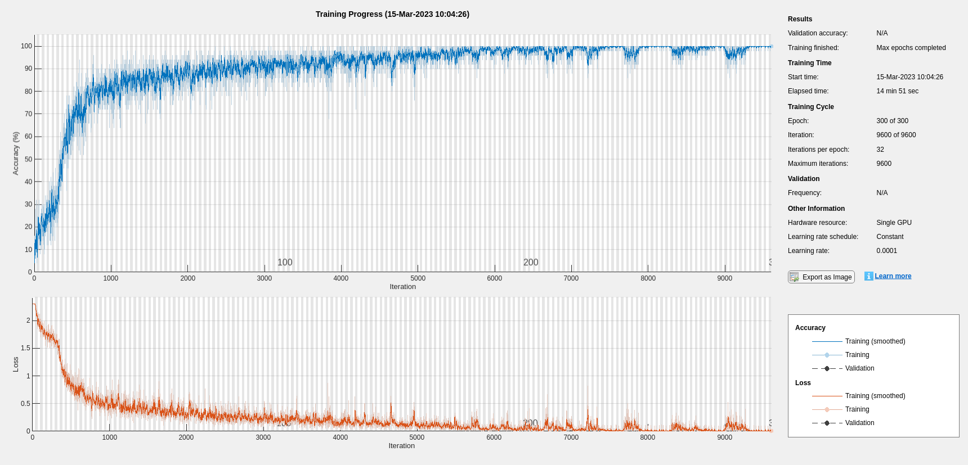
Task: Click the epoch 200 marker in accuracy plot
Action: pyautogui.click(x=531, y=263)
